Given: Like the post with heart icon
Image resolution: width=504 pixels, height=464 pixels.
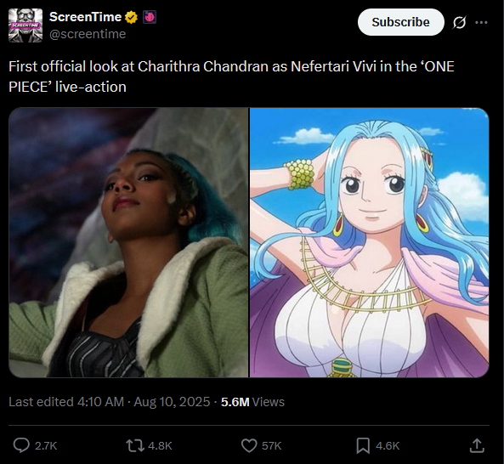Looking at the screenshot, I should click(x=249, y=445).
